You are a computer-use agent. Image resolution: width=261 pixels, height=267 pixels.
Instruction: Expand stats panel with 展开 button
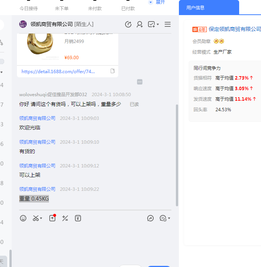click(x=157, y=2)
